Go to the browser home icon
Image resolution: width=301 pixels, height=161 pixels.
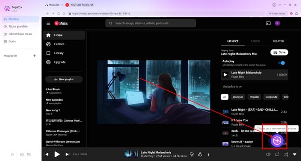click(x=64, y=14)
